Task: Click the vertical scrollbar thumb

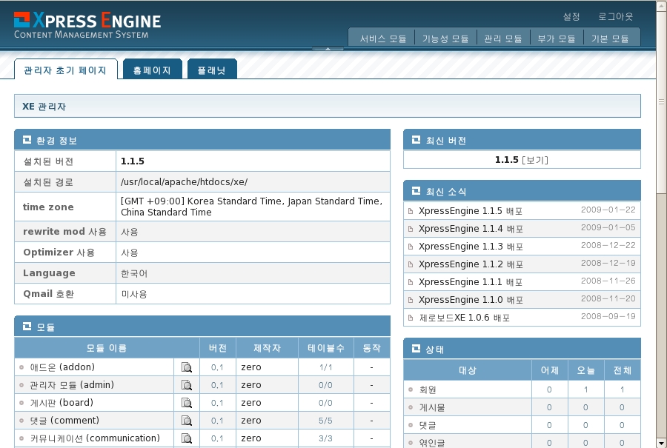Action: (662, 102)
